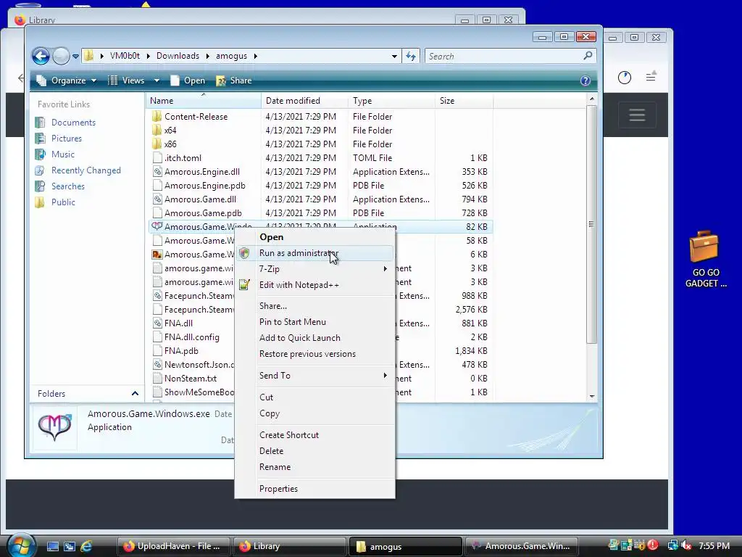Choose Rename in the context menu
The width and height of the screenshot is (742, 557).
tap(314, 467)
